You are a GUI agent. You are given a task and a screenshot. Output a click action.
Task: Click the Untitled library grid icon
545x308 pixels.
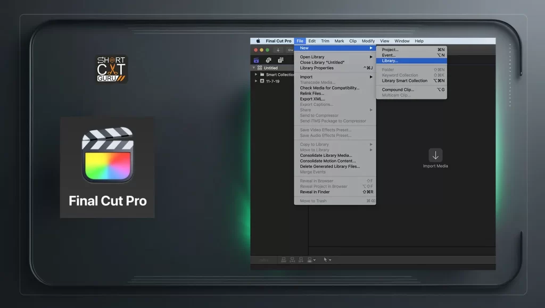click(x=260, y=68)
